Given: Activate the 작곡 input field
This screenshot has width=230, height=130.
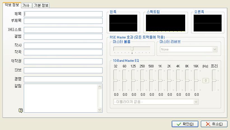Looking at the screenshot, I should tap(63, 52).
